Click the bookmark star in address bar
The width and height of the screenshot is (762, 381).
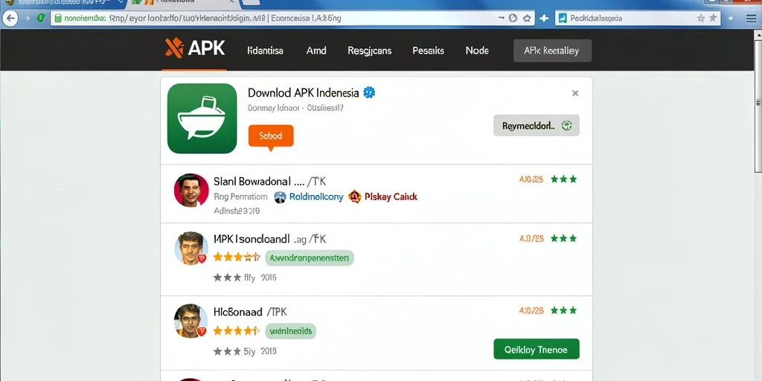[527, 19]
